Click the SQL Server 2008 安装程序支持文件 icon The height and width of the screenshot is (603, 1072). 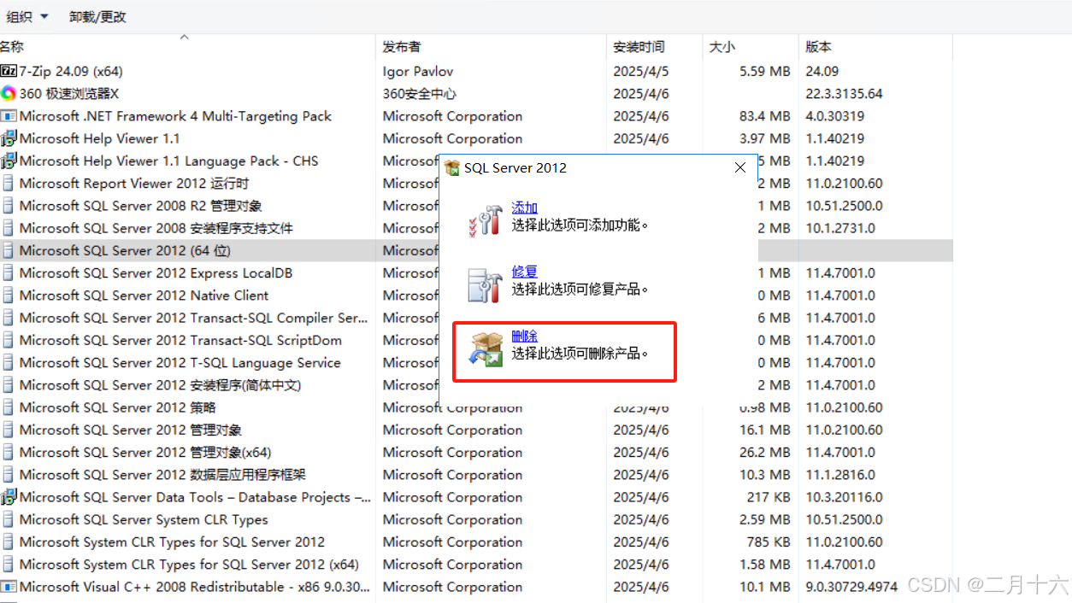click(x=9, y=228)
